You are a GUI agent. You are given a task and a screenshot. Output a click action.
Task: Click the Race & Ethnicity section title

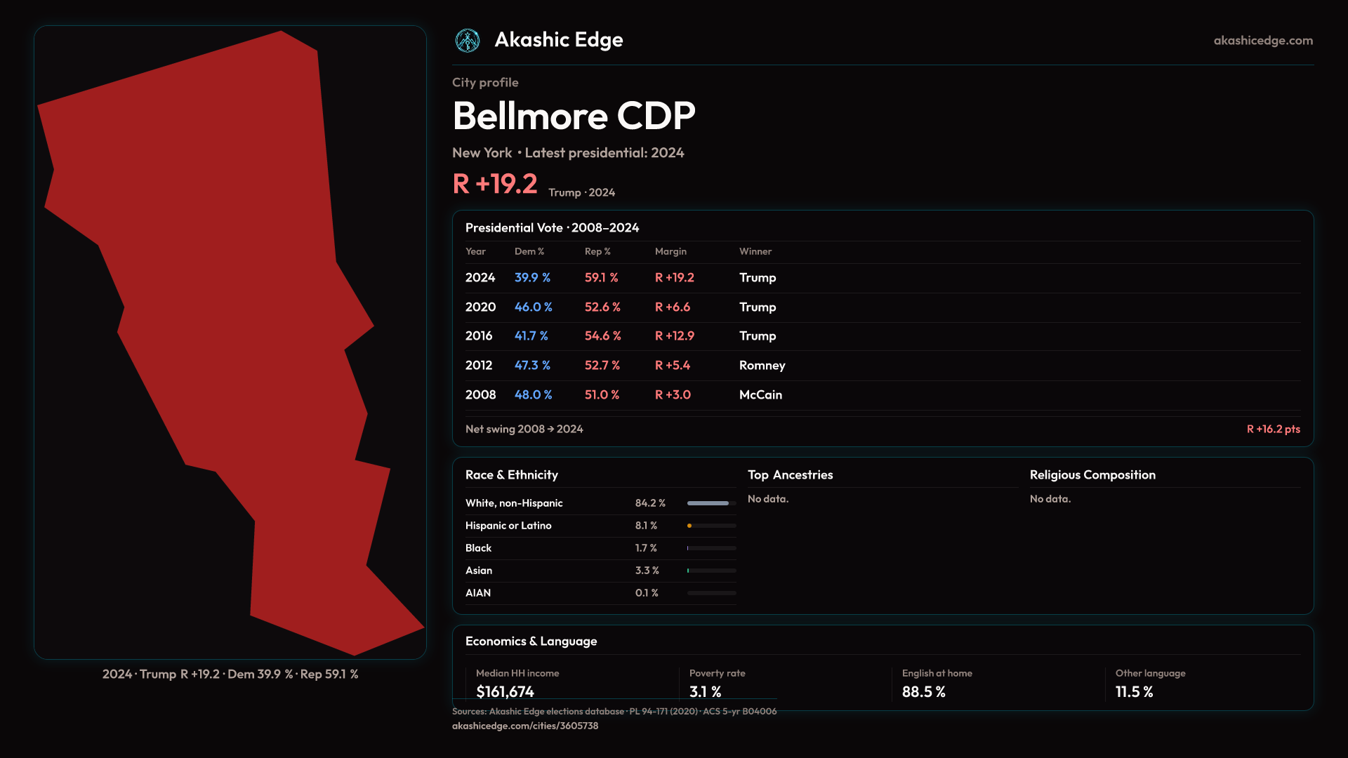(x=511, y=475)
